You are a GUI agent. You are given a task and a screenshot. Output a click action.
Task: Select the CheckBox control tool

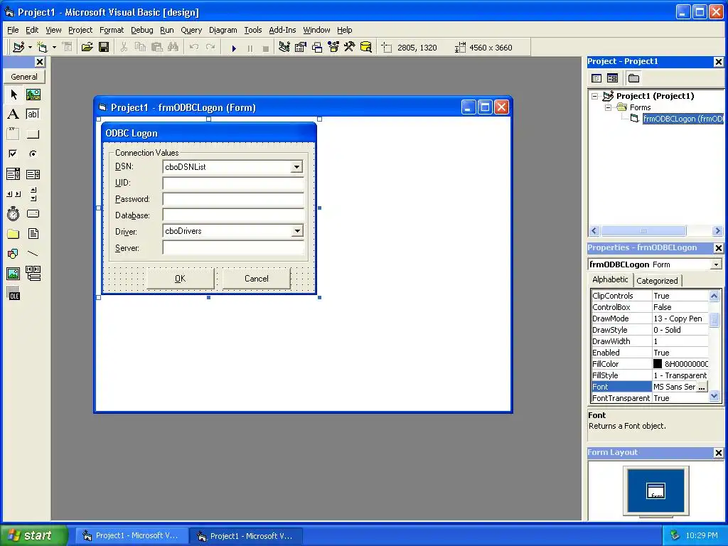click(14, 154)
